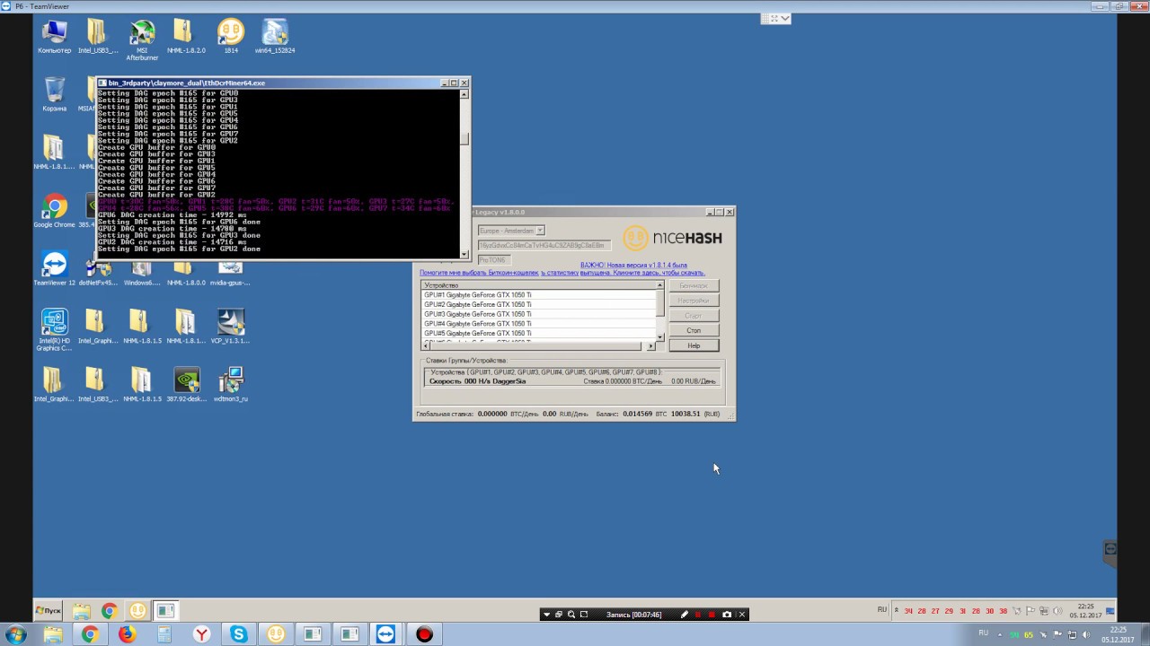This screenshot has width=1150, height=646.
Task: Click TeamViewer icon in local taskbar
Action: click(385, 634)
